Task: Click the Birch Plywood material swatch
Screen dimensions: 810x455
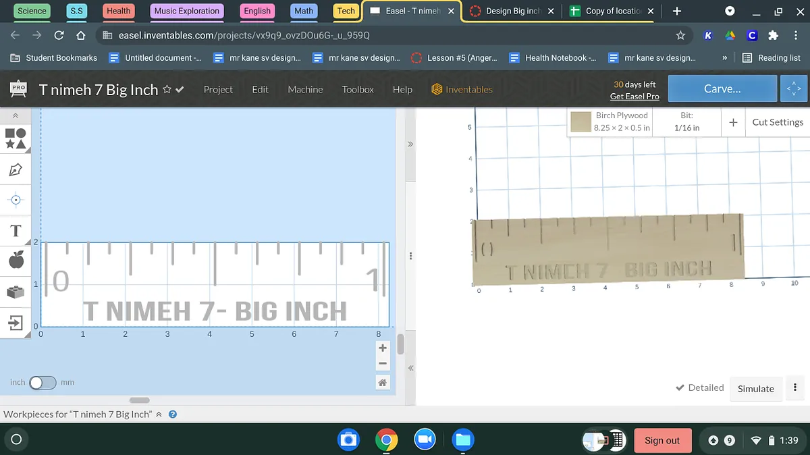Action: pyautogui.click(x=580, y=122)
